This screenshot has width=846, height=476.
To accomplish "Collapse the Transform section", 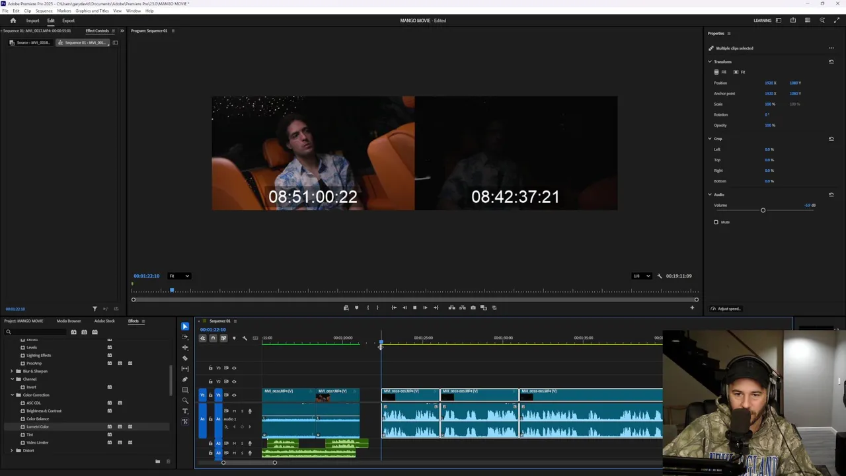I will coord(710,61).
